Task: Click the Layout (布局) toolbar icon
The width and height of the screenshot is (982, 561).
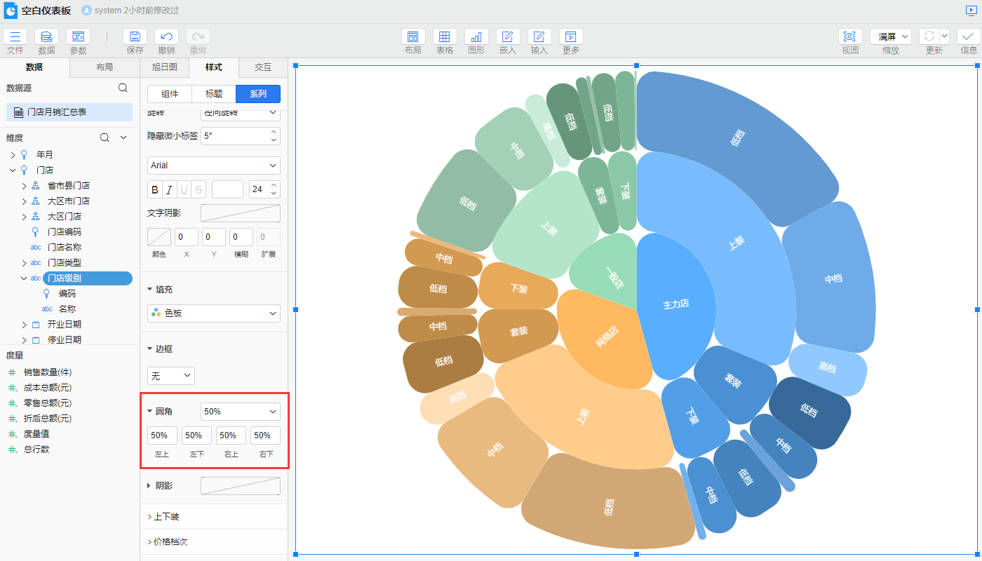Action: [413, 37]
